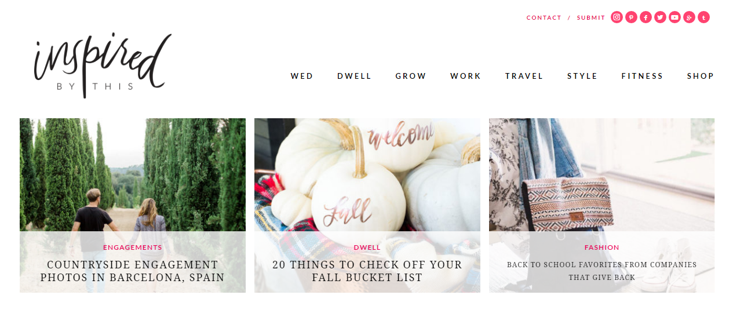Go to the TRAVEL menu item

coord(524,76)
